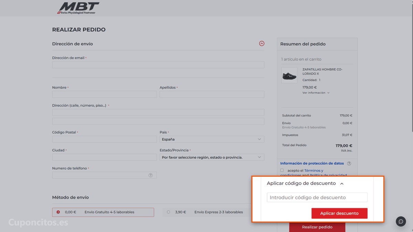This screenshot has height=232, width=413.
Task: Collapse the Dirección de envío section
Action: (x=262, y=44)
